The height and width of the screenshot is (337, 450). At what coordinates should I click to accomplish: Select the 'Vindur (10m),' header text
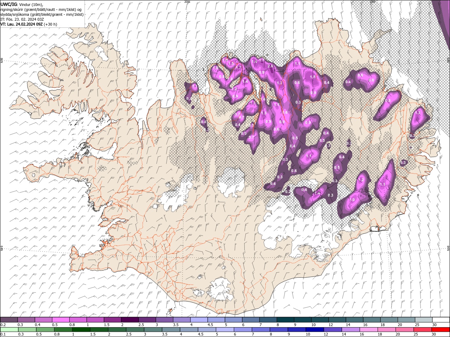click(31, 4)
